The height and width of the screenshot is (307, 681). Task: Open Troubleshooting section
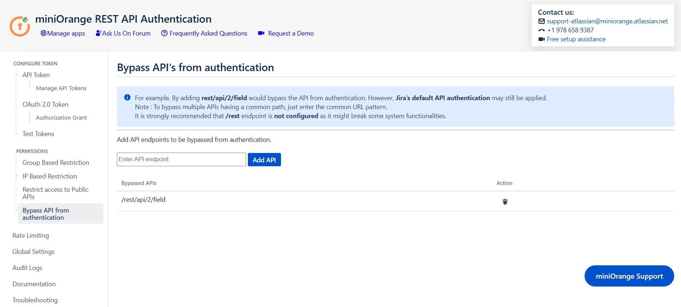[35, 300]
